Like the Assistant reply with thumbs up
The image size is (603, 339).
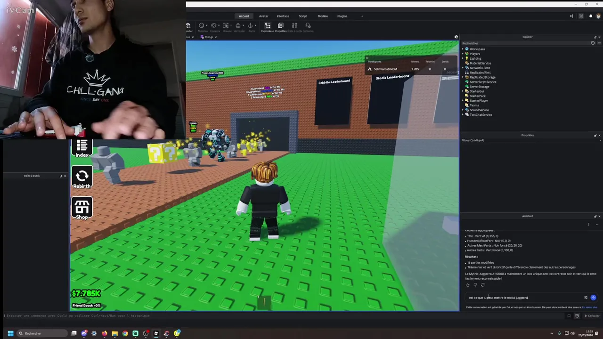tap(467, 285)
